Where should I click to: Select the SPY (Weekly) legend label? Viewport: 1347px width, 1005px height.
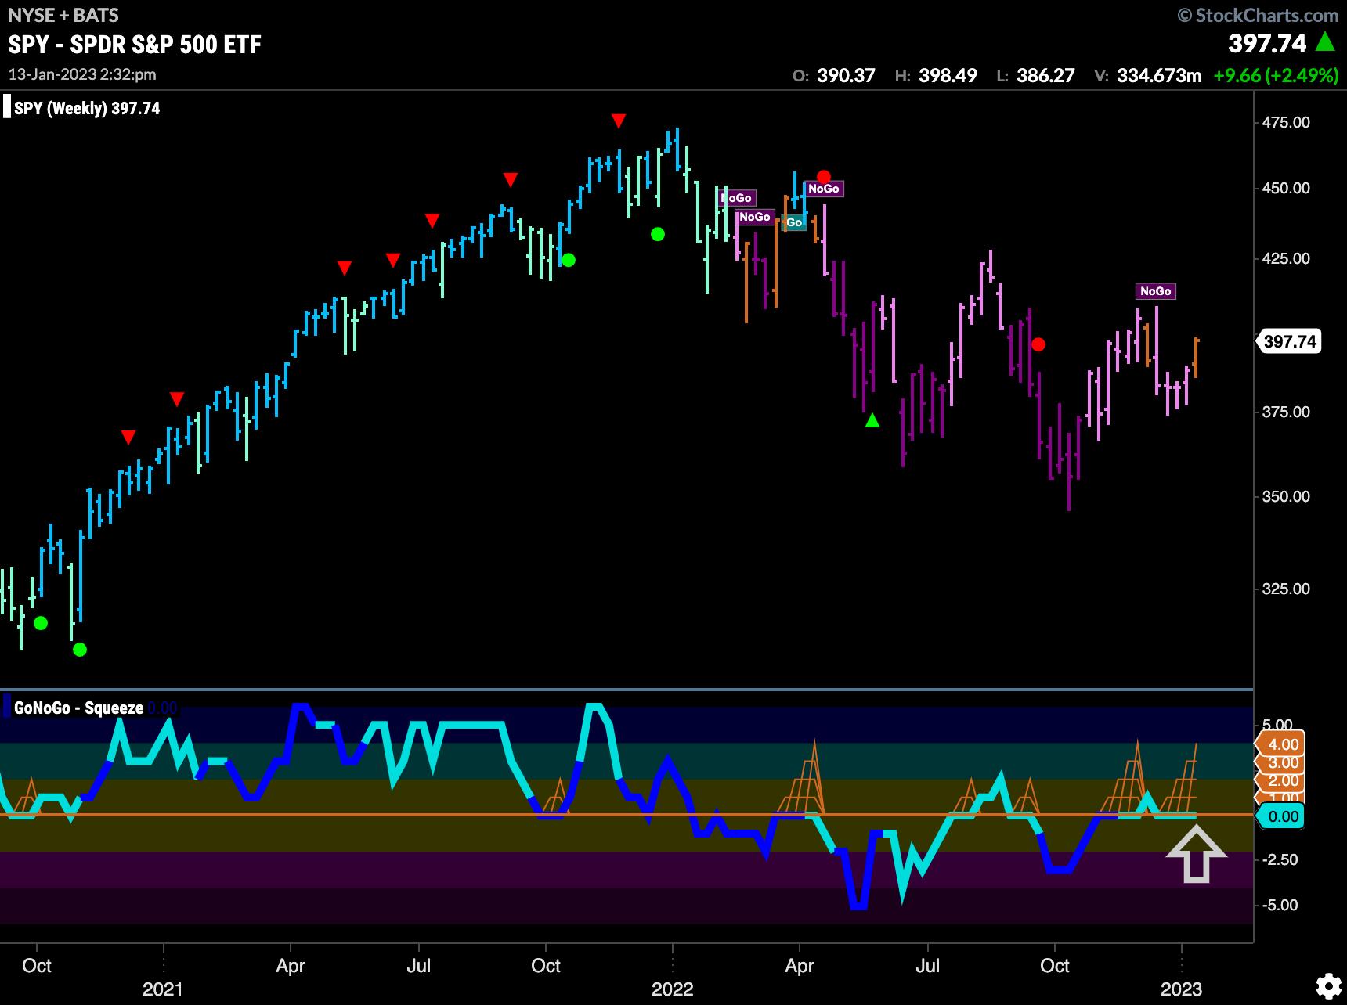click(x=86, y=108)
